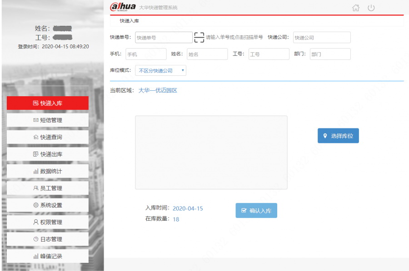
Task: Click the home icon in header
Action: (356, 8)
